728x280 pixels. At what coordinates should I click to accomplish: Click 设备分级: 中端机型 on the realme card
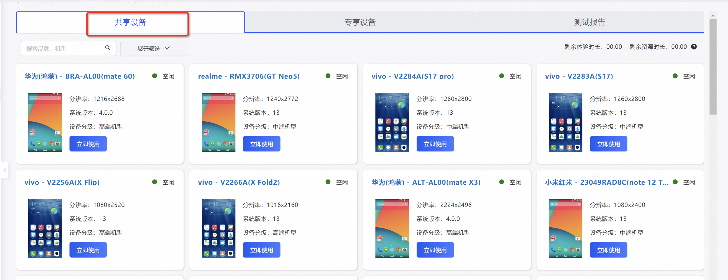[x=270, y=127]
